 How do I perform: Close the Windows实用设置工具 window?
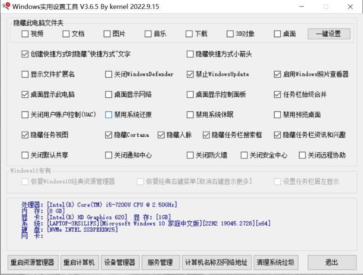click(350, 7)
